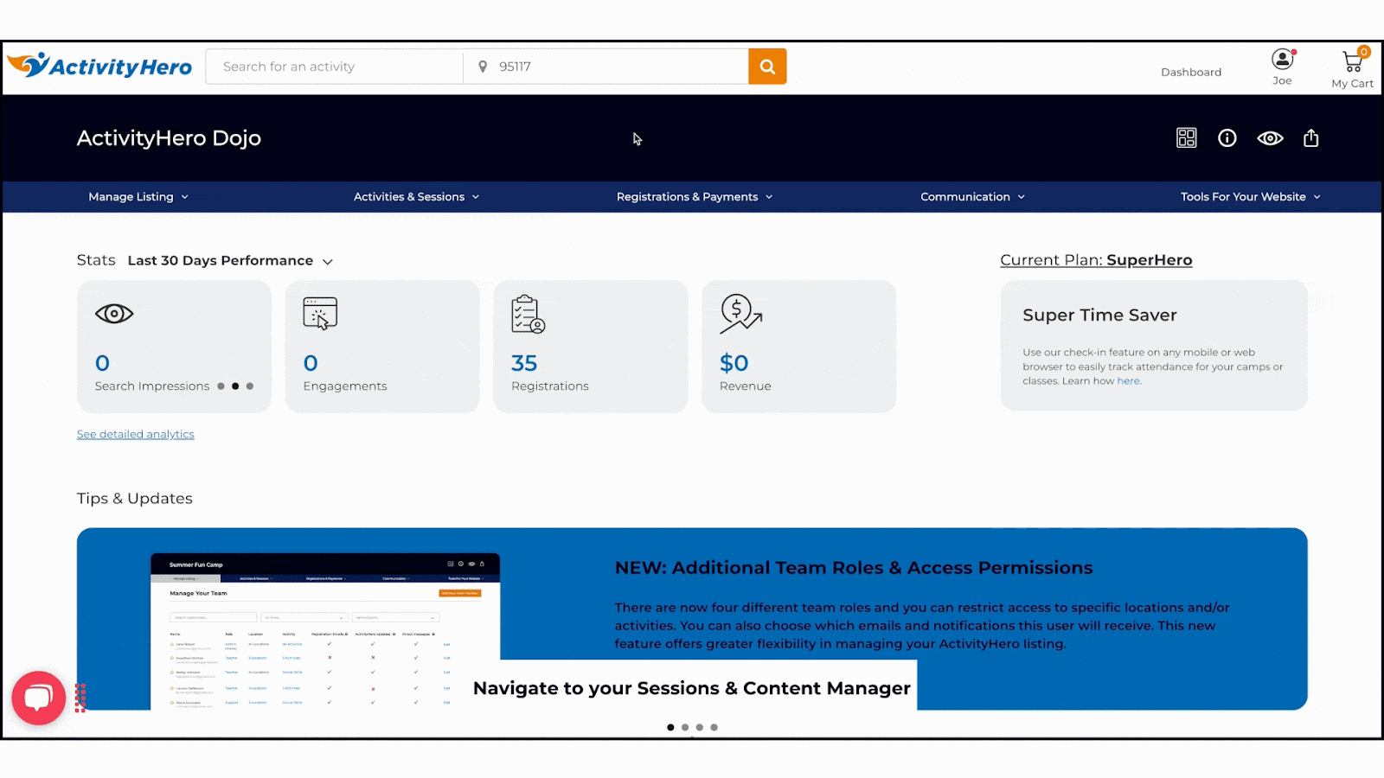Click the Search Impressions label
Image resolution: width=1384 pixels, height=778 pixels.
(x=152, y=386)
